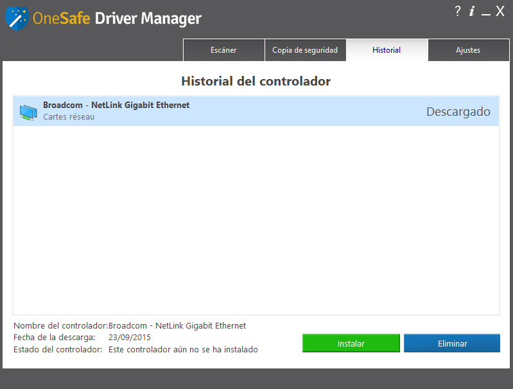Open the about info "i" icon
The width and height of the screenshot is (513, 389).
(x=472, y=12)
